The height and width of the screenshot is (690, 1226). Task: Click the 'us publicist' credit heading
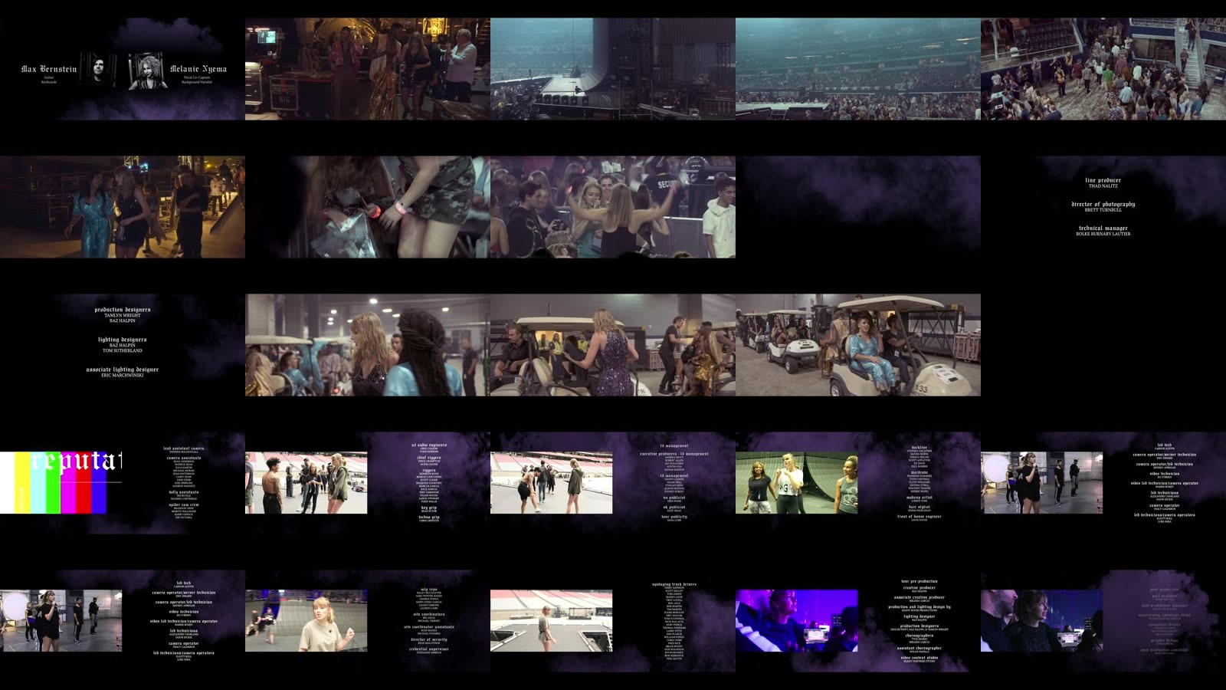[x=674, y=498]
